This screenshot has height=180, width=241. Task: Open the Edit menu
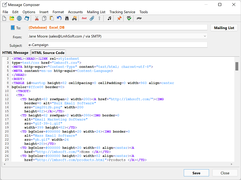(x=15, y=12)
